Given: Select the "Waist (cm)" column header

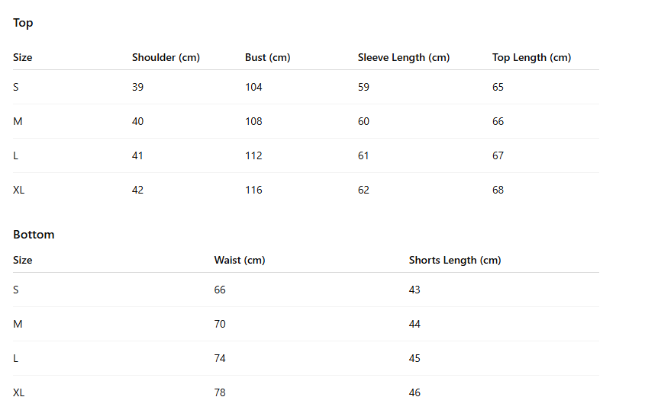Looking at the screenshot, I should [x=239, y=260].
